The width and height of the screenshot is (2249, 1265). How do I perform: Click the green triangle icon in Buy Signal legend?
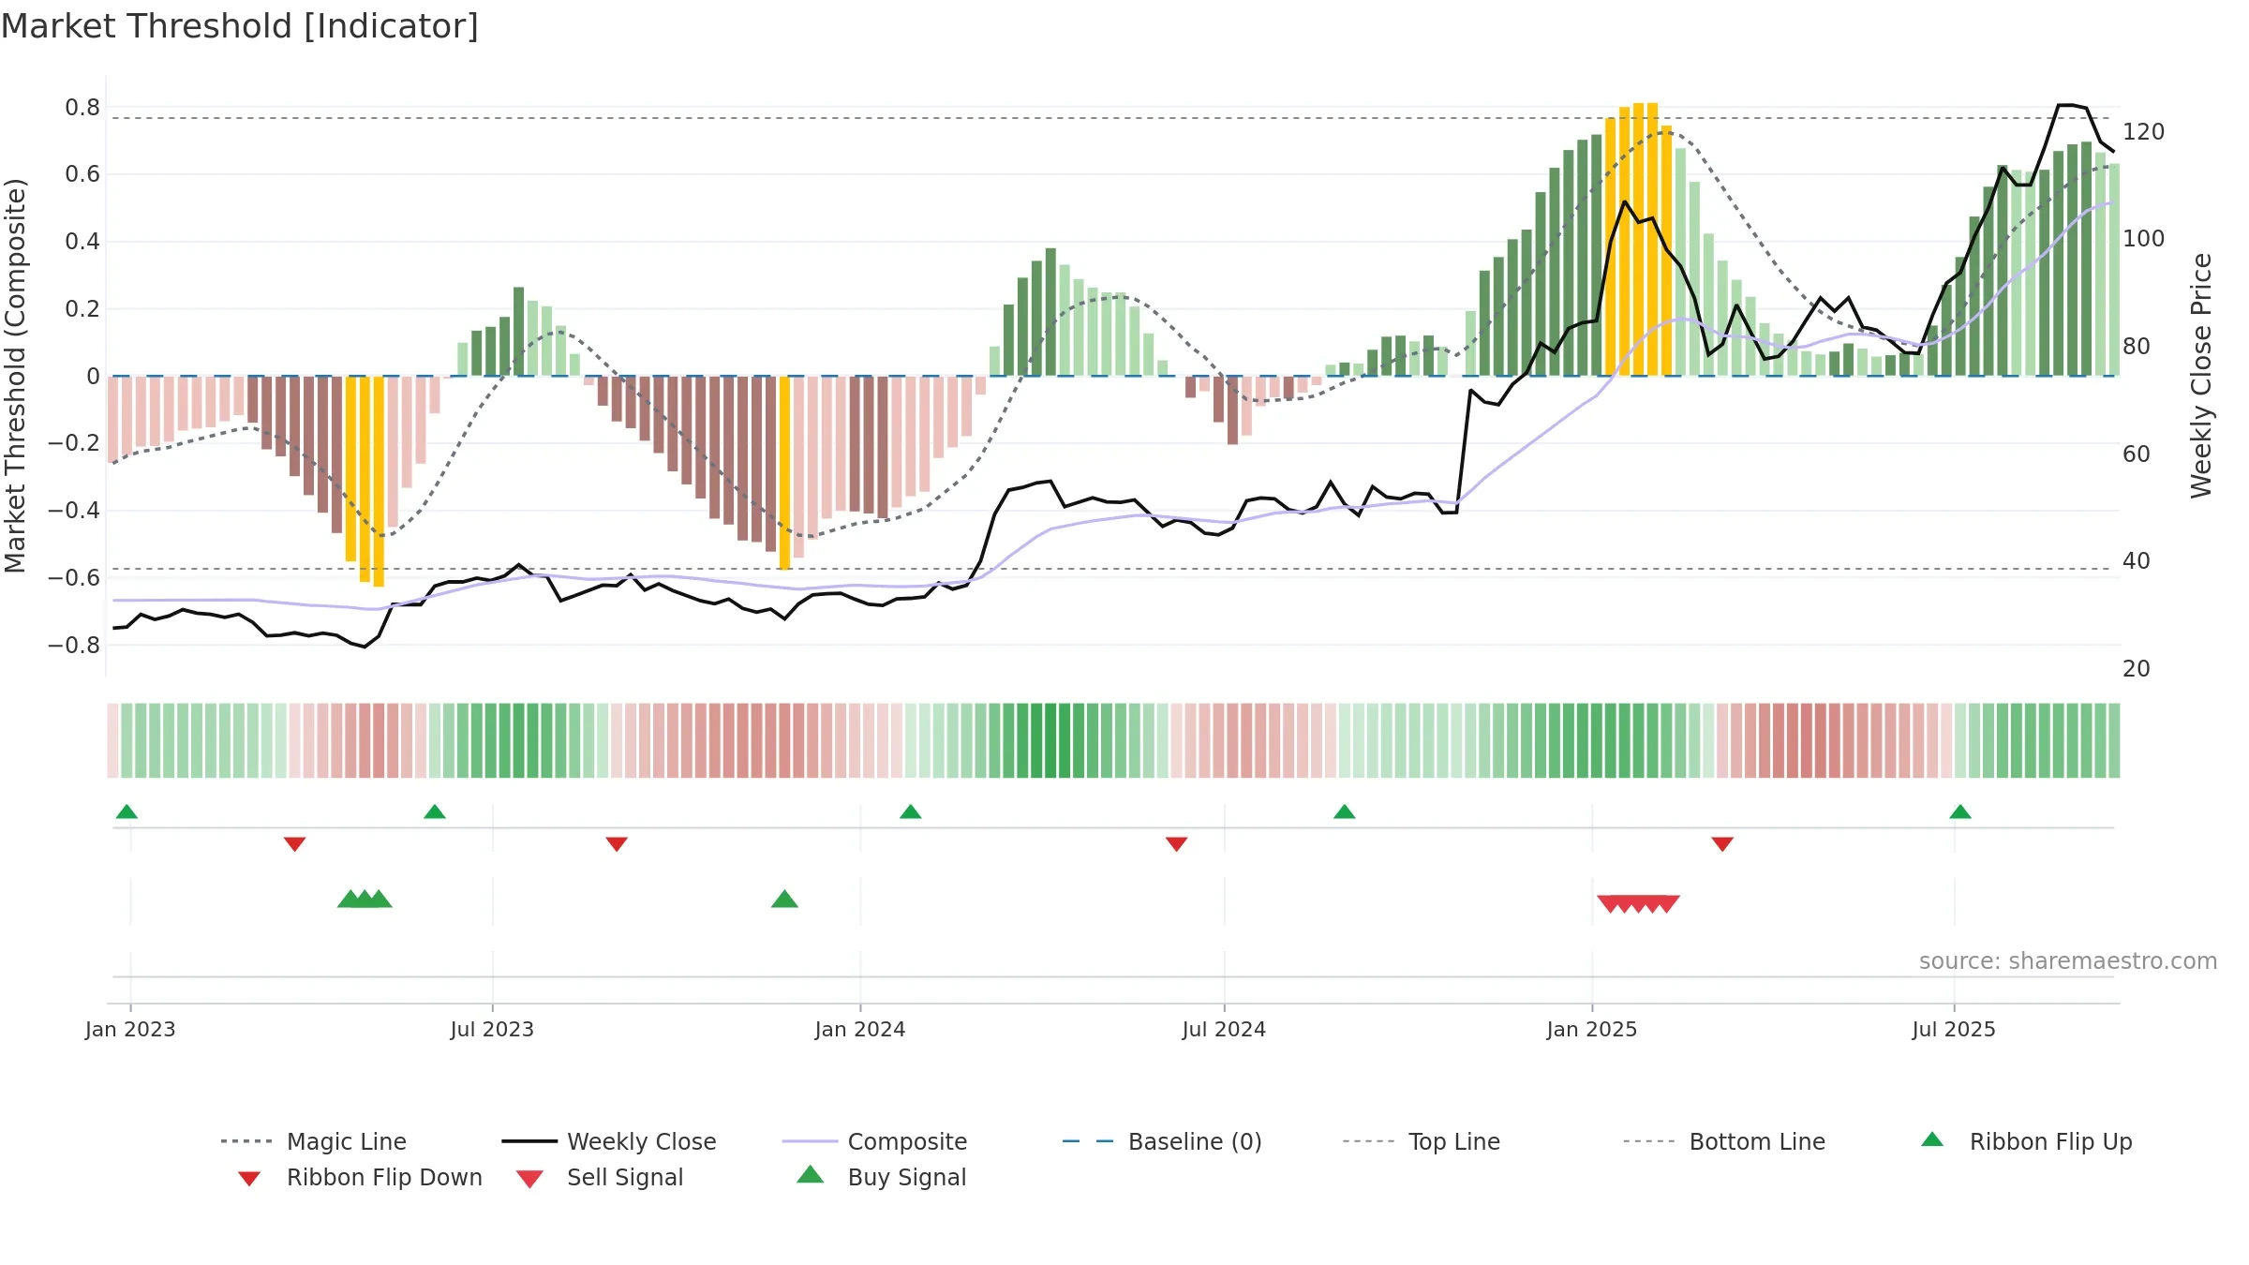pos(811,1174)
